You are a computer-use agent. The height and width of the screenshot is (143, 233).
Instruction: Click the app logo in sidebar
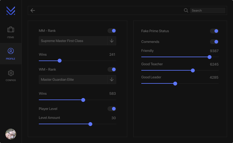[11, 10]
